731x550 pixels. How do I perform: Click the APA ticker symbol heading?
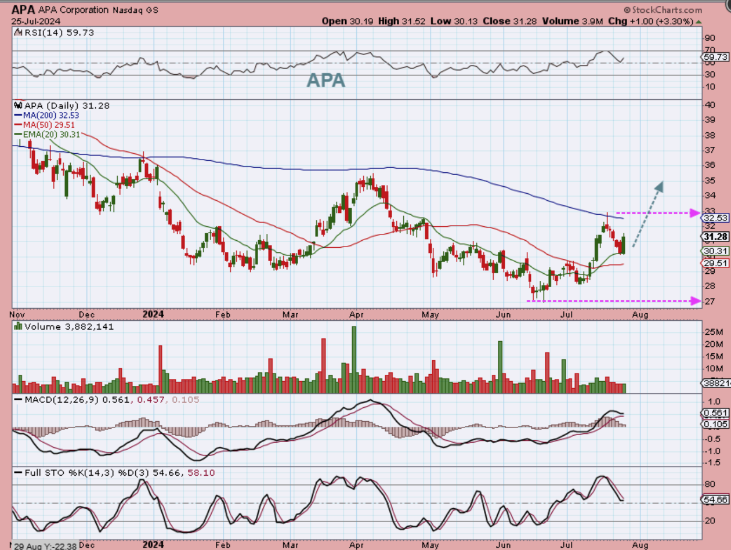point(24,10)
